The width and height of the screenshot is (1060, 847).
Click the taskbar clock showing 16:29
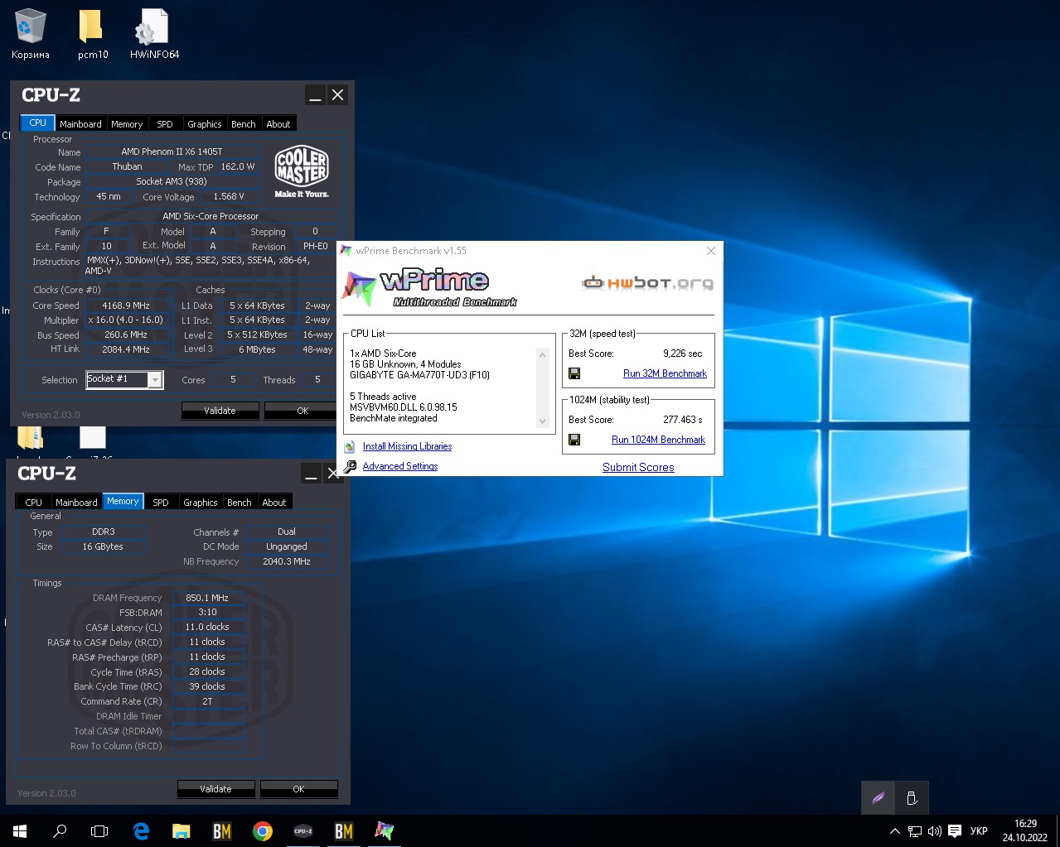click(1025, 830)
